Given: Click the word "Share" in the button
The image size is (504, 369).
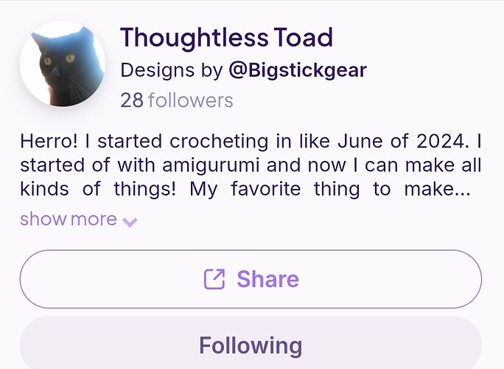Looking at the screenshot, I should pos(267,279).
